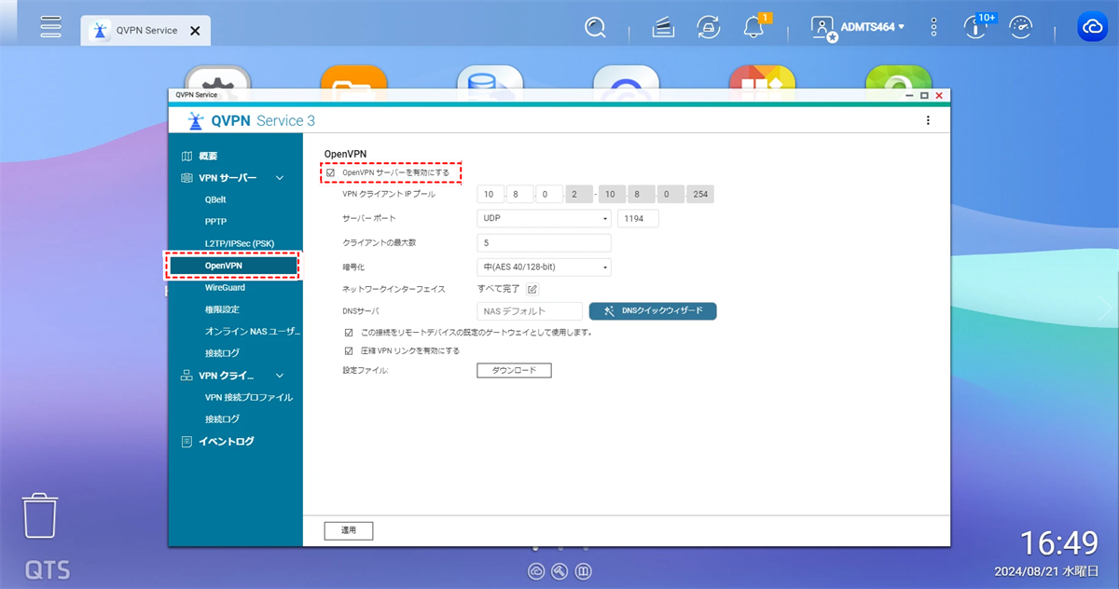1119x589 pixels.
Task: Open the QBelt settings
Action: (x=215, y=199)
